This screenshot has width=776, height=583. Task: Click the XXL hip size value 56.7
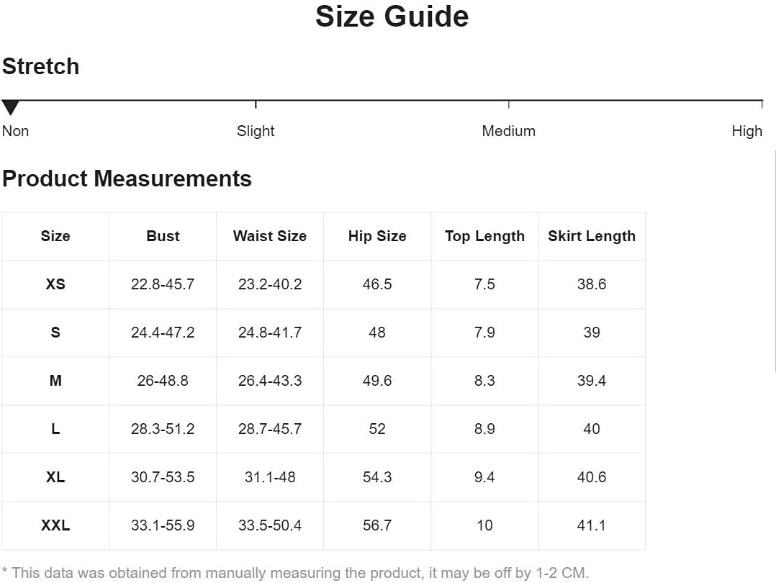377,525
